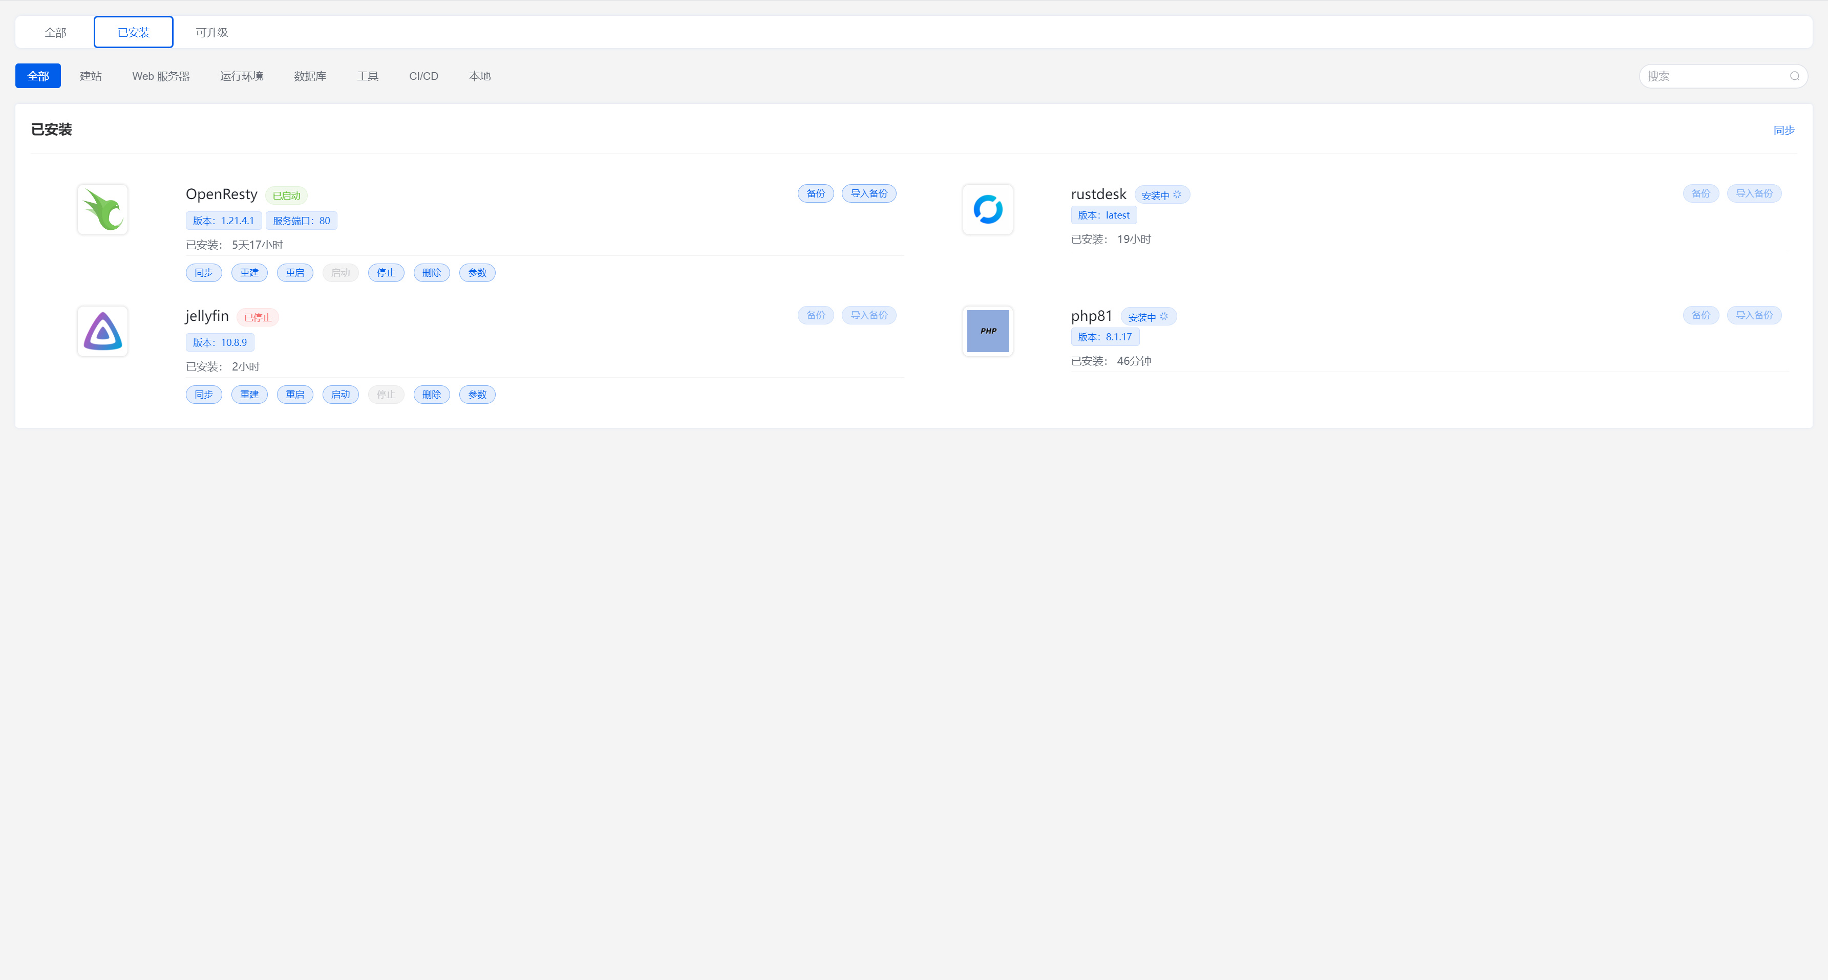Switch to the top 全部 tab
Viewport: 1828px width, 980px height.
click(55, 33)
